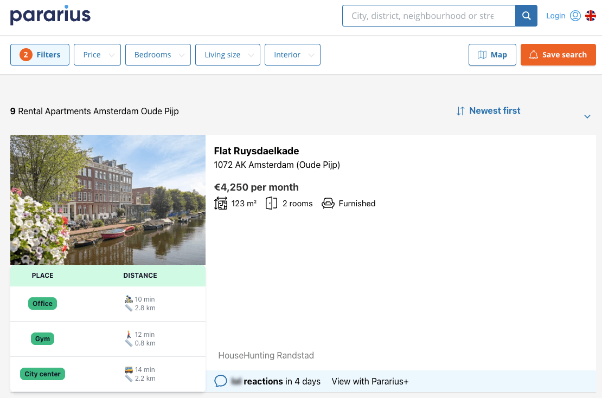
Task: Click the door icon beside 2 rooms
Action: tap(271, 203)
